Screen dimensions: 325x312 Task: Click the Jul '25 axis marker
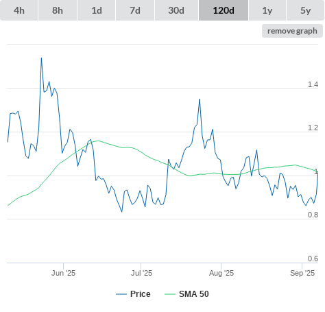pyautogui.click(x=141, y=273)
